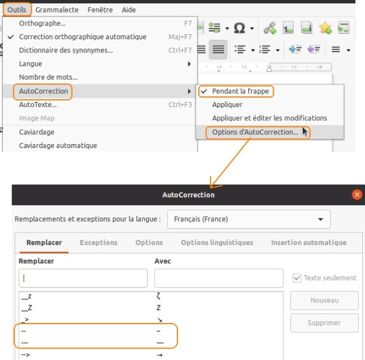Open the Insert Field dropdown arrow
The image size is (365, 360).
coord(227,28)
